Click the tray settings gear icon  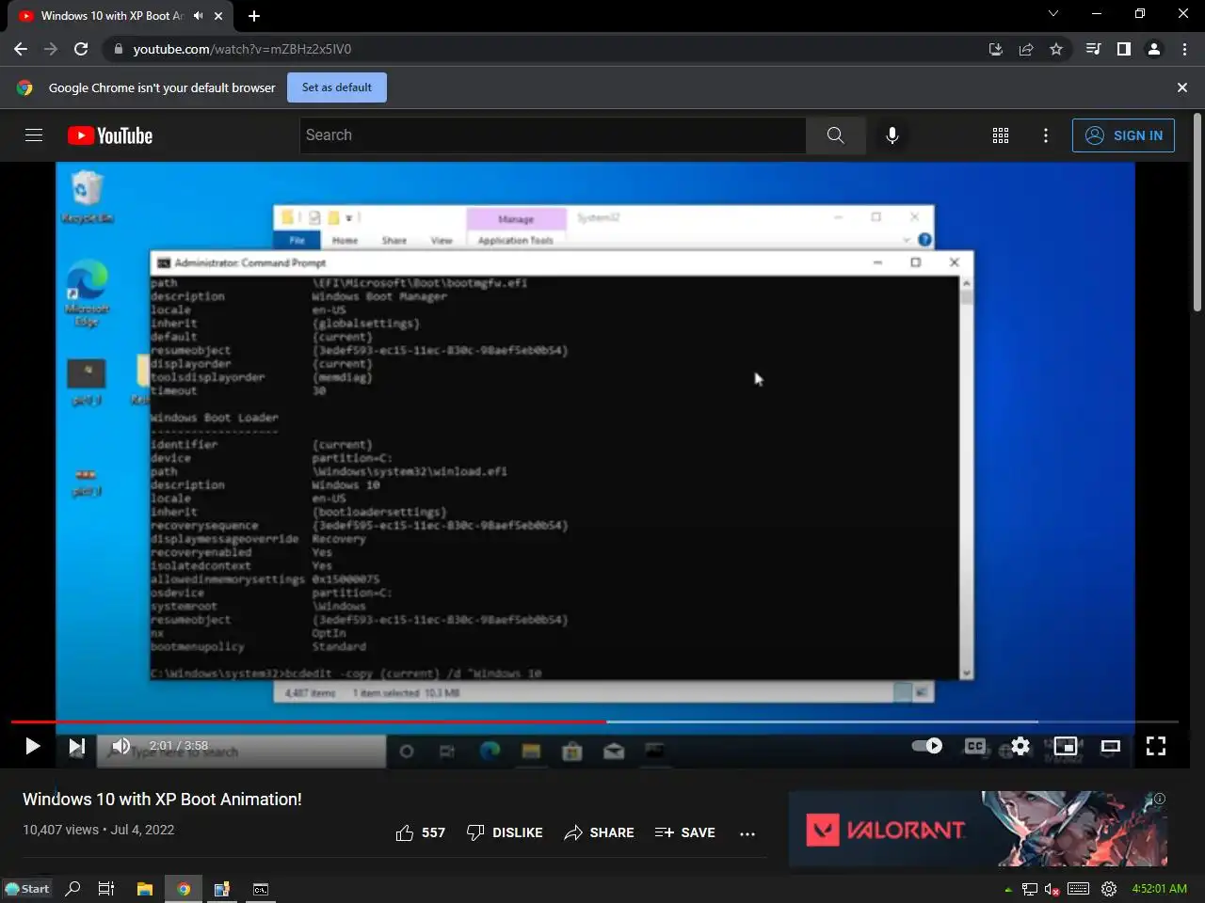(1109, 889)
